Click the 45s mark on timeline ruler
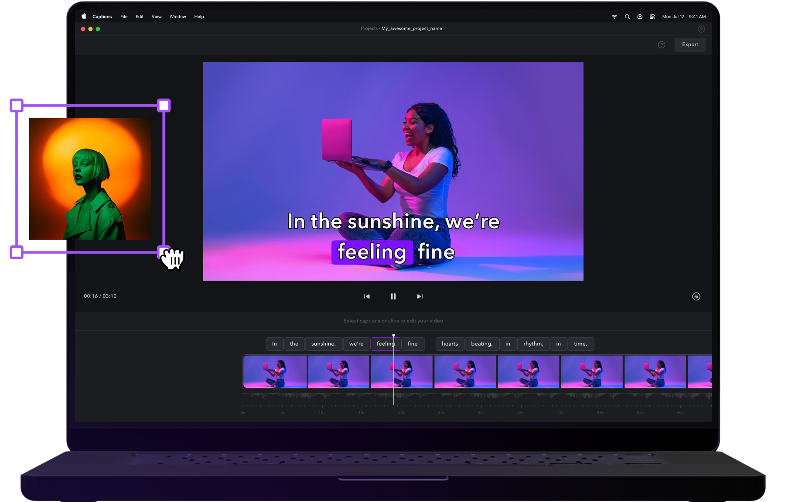The width and height of the screenshot is (785, 502). (601, 412)
